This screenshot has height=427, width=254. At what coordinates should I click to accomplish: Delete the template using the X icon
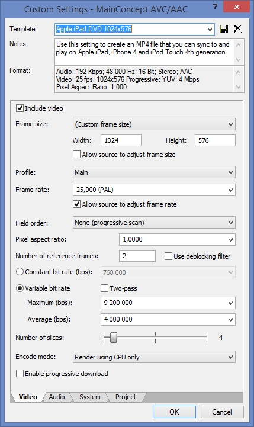(237, 28)
